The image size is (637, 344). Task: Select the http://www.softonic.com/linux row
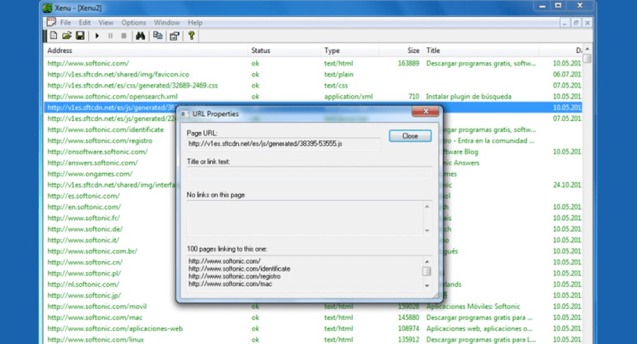click(95, 340)
